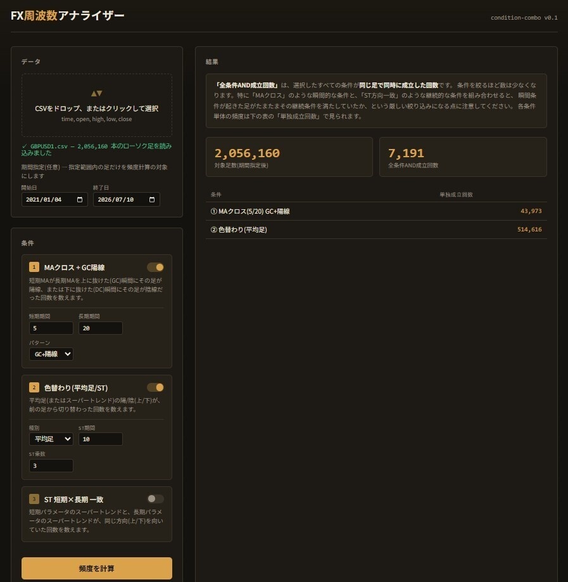This screenshot has width=568, height=582.
Task: Select the ② 色替わり(平均足) row
Action: tap(376, 230)
